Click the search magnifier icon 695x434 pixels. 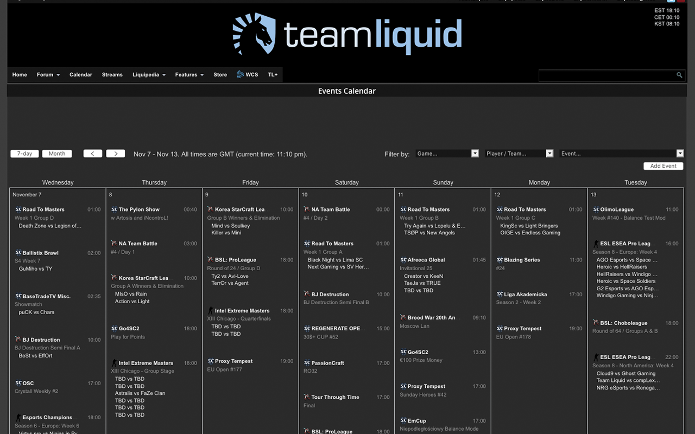coord(679,75)
